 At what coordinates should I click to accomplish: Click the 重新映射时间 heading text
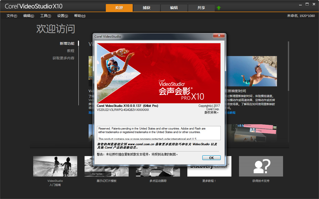236,91
